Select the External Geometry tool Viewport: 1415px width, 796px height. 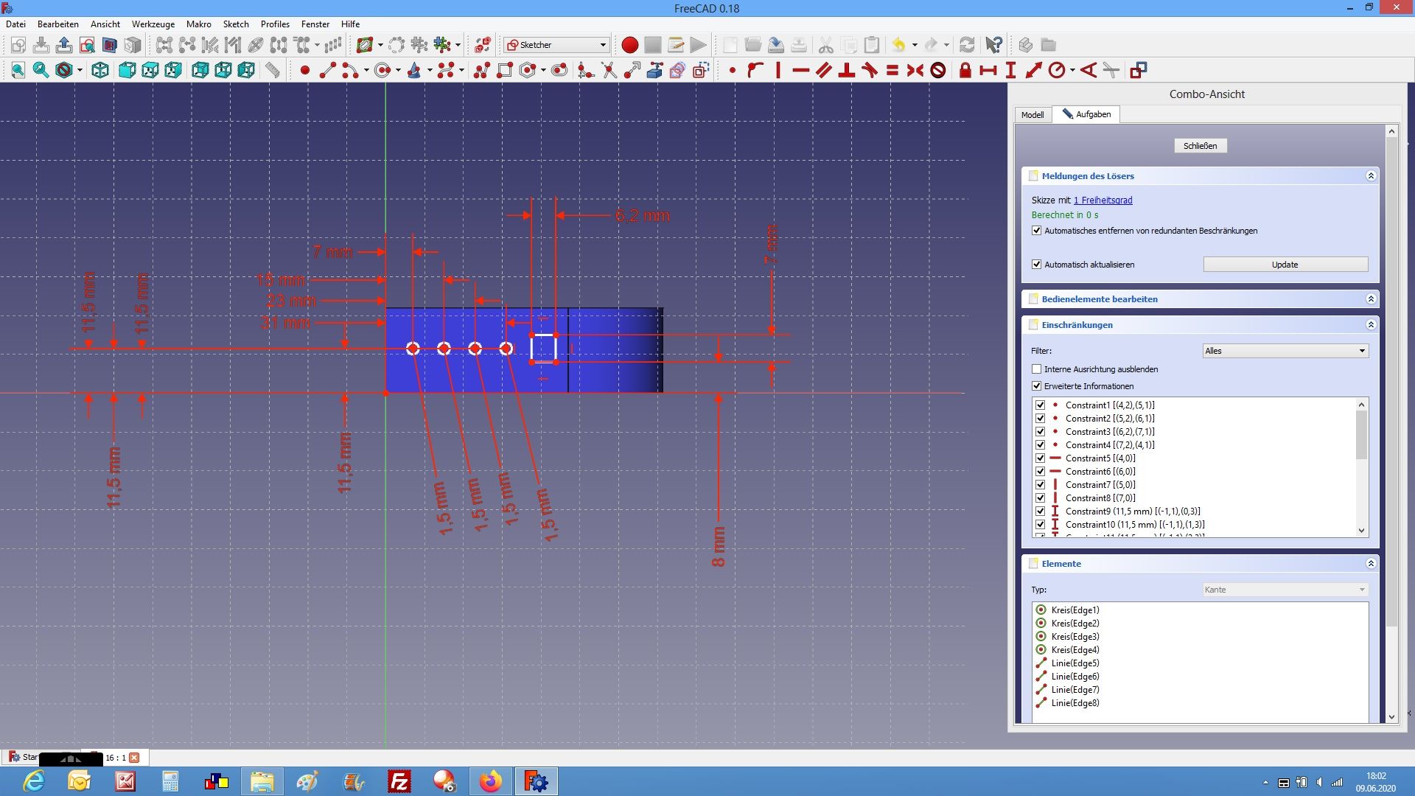(x=654, y=70)
